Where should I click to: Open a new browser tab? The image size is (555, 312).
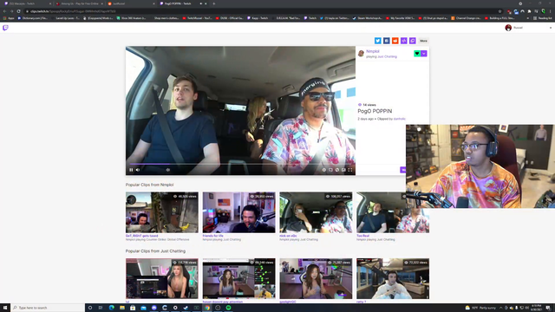(x=214, y=3)
